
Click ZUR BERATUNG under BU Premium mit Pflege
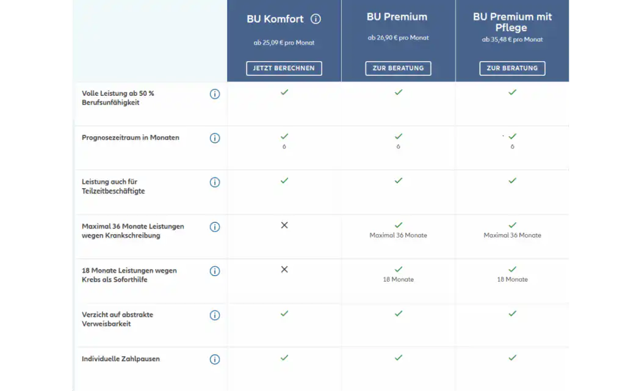click(x=512, y=68)
